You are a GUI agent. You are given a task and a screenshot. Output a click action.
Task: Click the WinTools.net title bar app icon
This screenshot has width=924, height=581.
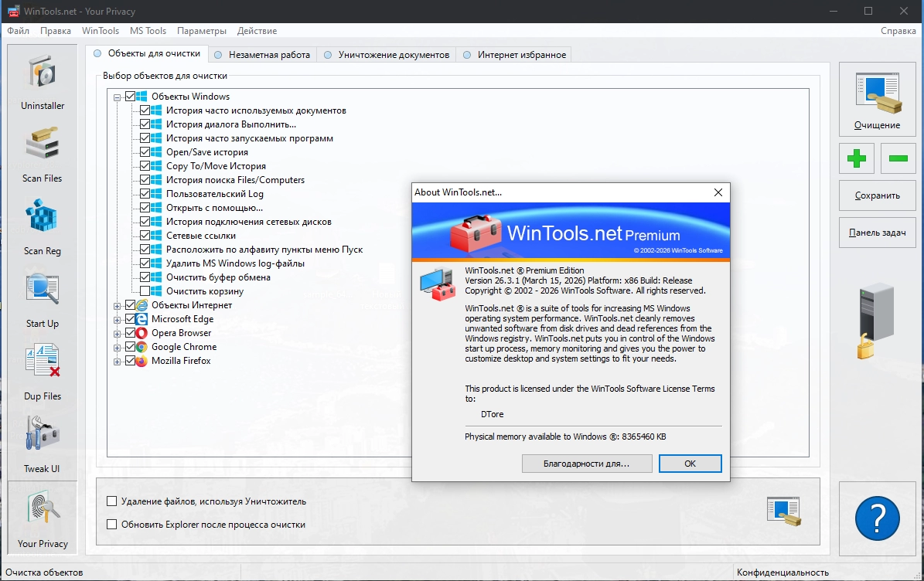pos(12,11)
